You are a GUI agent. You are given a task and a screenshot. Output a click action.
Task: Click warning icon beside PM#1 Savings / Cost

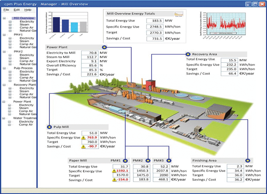pyautogui.click(x=114, y=180)
